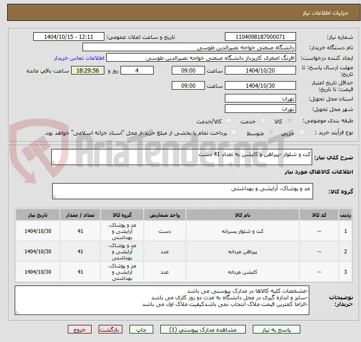
Task: Open اطلاعات تماس خریدار link
Action: pyautogui.click(x=79, y=58)
